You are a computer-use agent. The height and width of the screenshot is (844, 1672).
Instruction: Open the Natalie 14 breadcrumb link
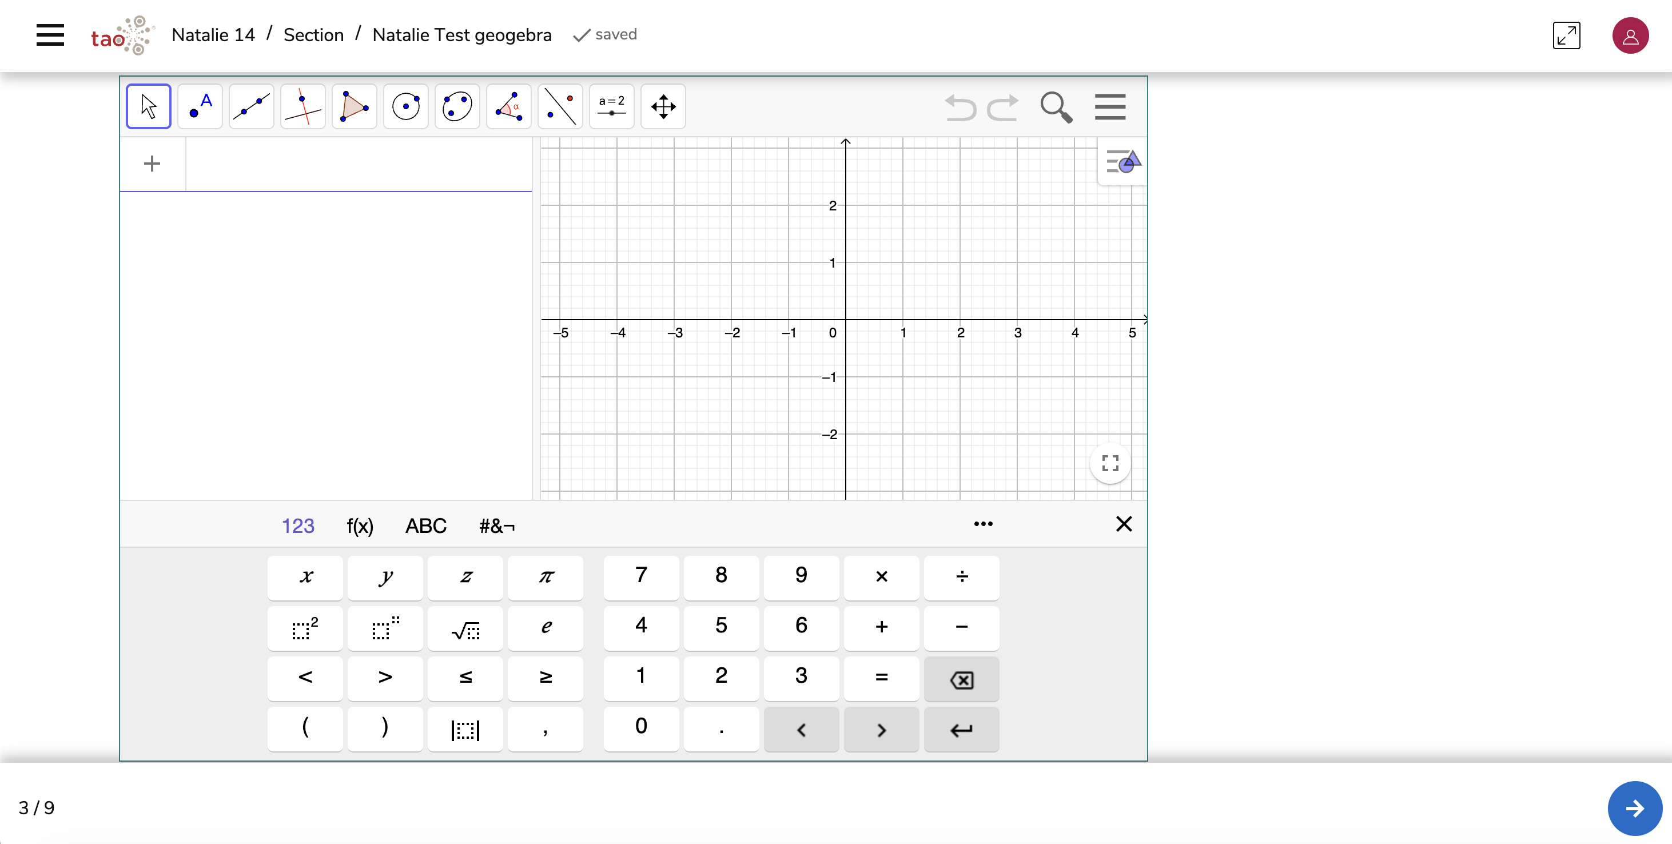pyautogui.click(x=212, y=34)
